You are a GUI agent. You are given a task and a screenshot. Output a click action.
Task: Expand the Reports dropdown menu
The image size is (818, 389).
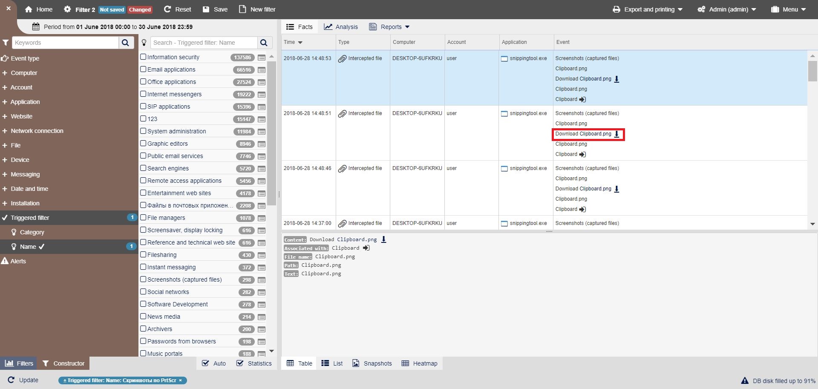(x=389, y=27)
